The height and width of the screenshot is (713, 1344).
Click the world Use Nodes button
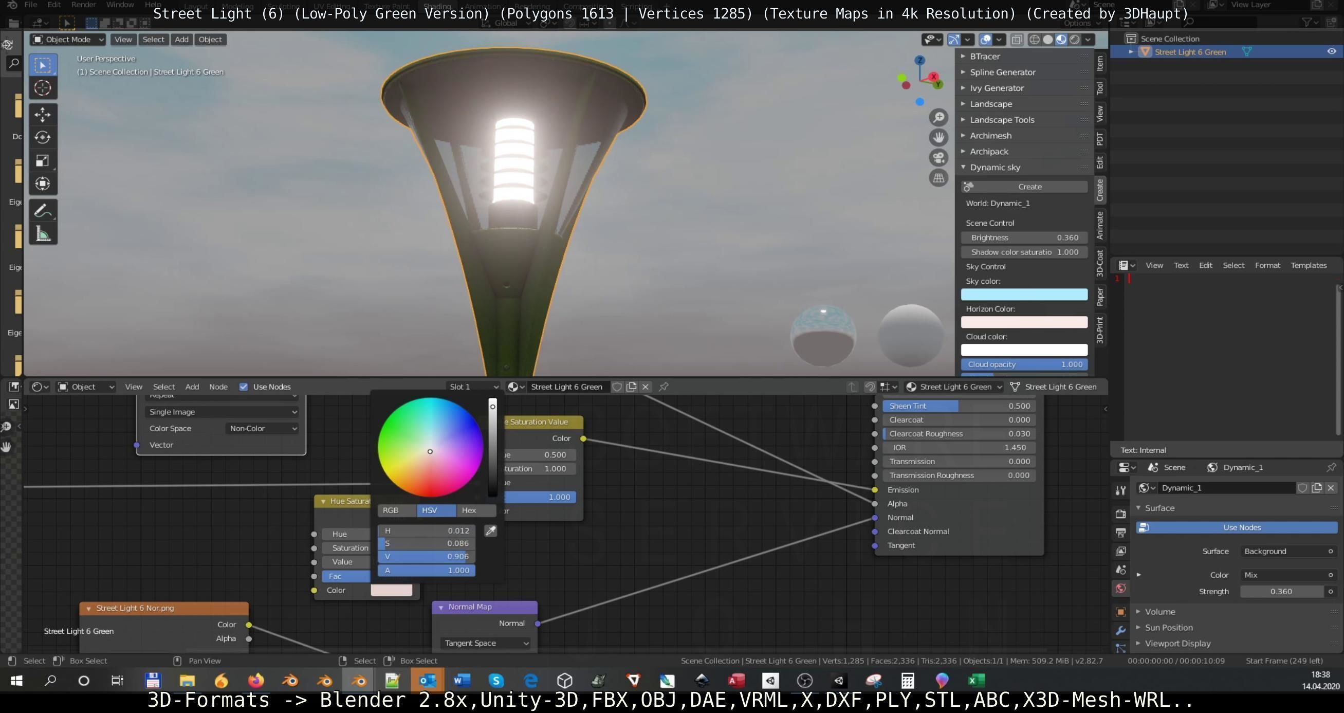1237,528
